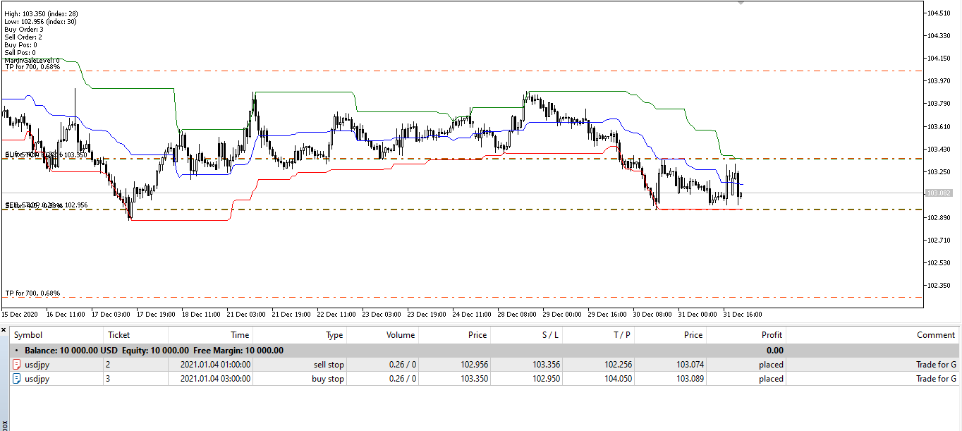Click the S / L column header

tap(549, 335)
